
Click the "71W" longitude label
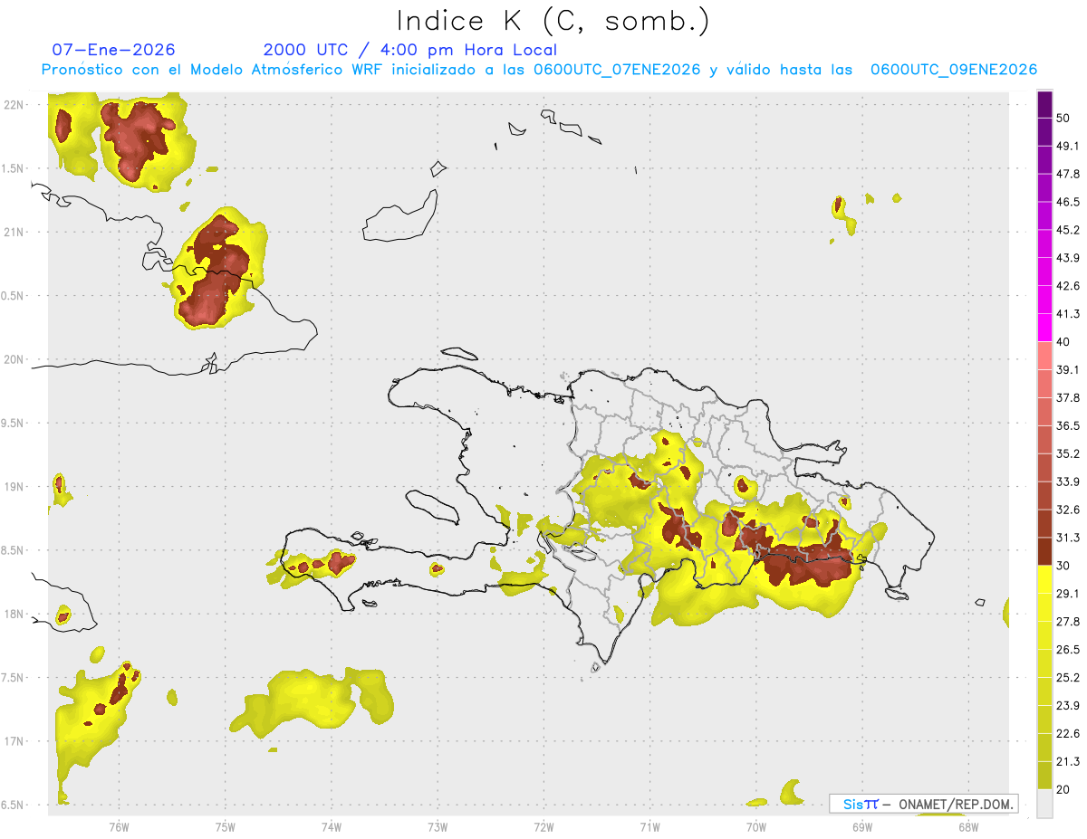coord(649,826)
